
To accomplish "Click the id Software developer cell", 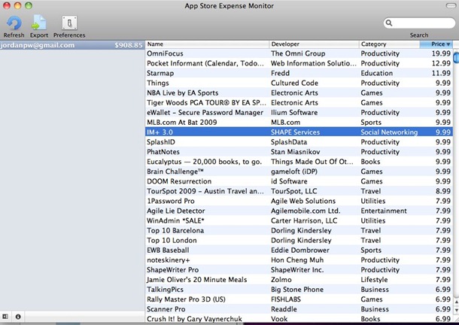I will tap(289, 181).
